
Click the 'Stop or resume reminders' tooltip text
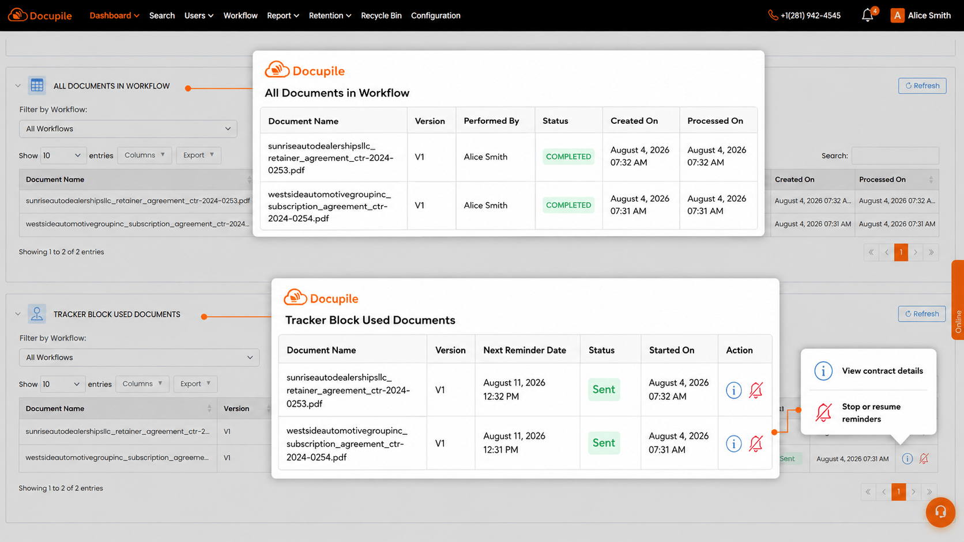(x=871, y=413)
